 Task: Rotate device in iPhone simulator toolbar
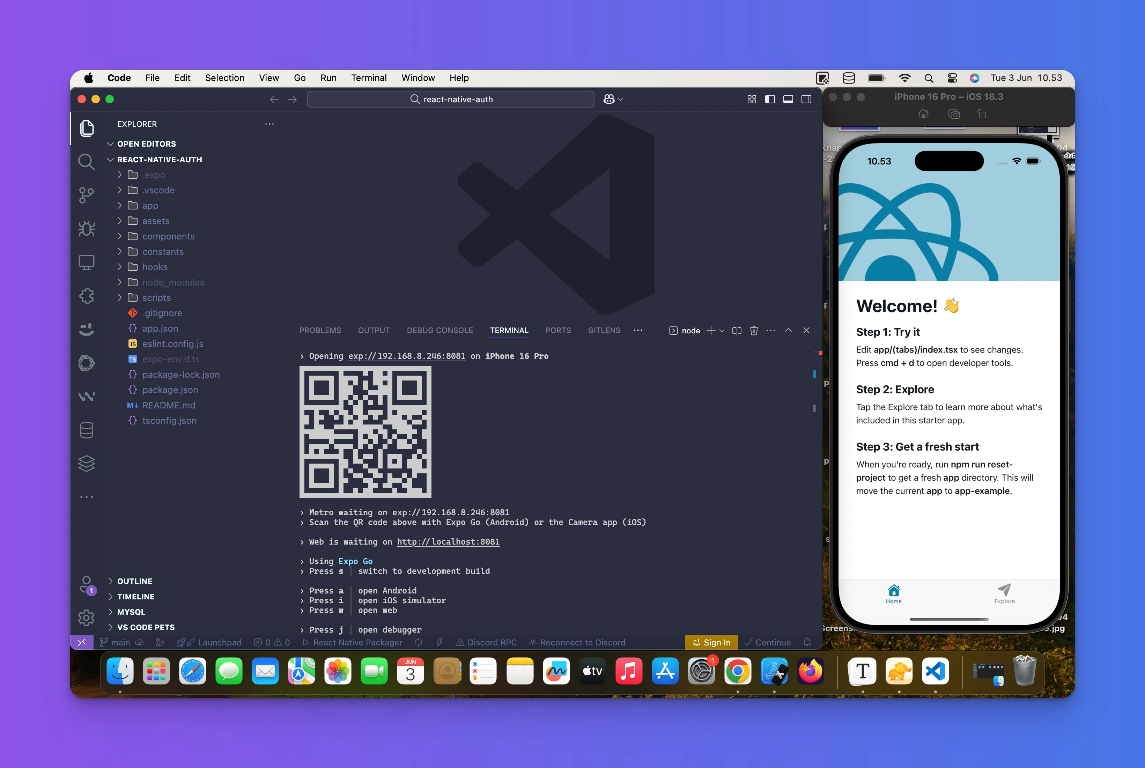pos(982,114)
